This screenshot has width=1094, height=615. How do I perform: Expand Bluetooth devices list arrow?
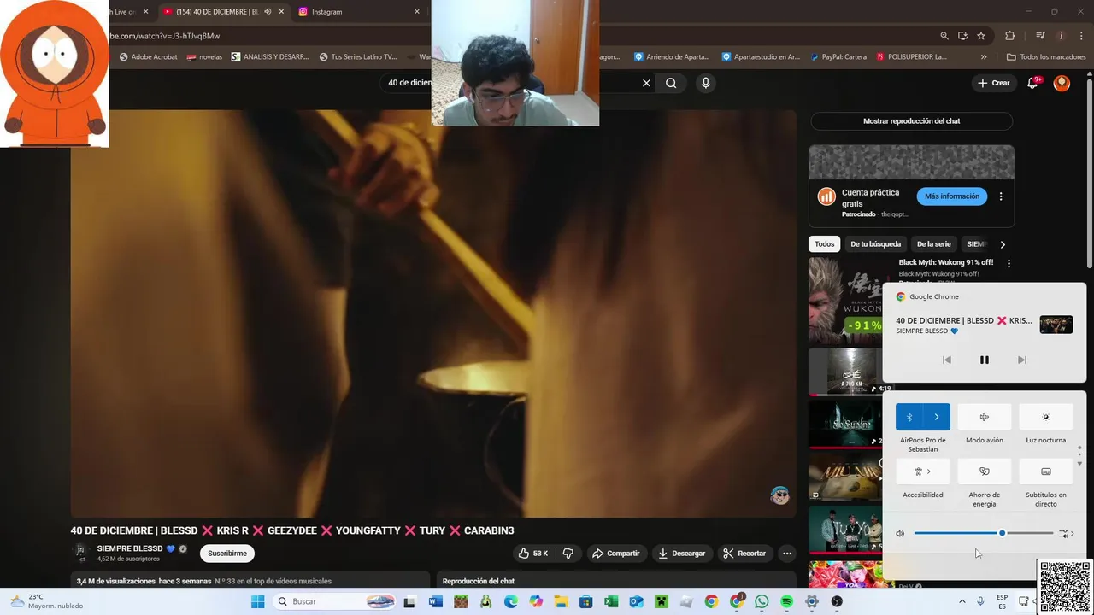[937, 417]
